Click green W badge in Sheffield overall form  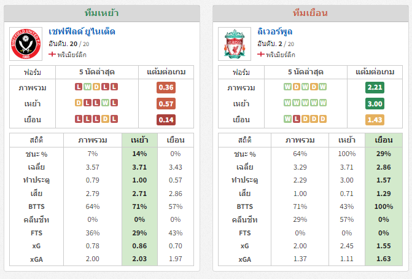tap(87, 87)
